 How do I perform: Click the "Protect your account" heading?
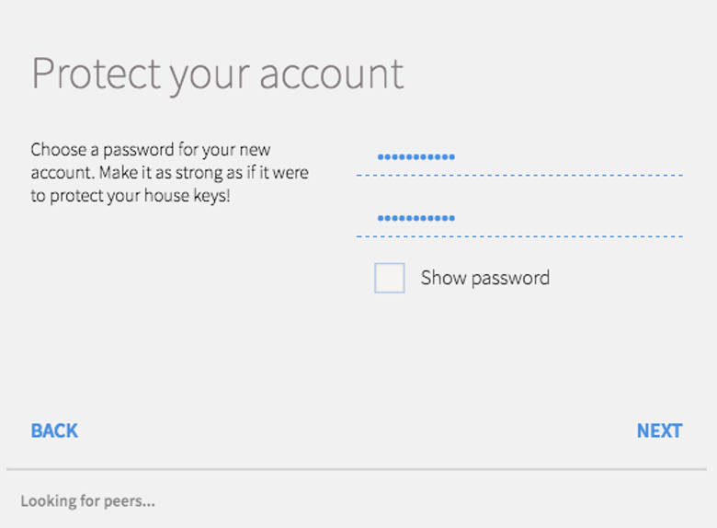[218, 74]
